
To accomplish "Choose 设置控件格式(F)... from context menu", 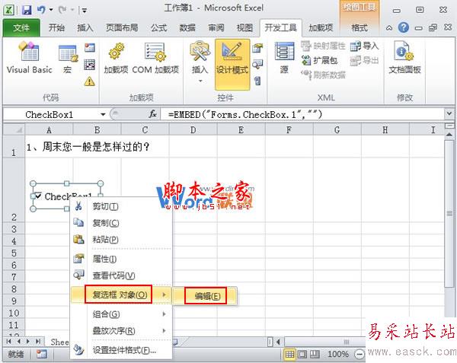I will tap(124, 350).
